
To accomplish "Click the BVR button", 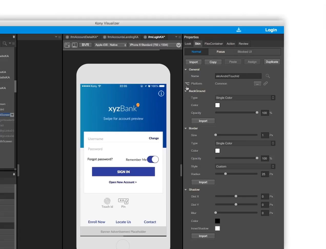I will [85, 45].
